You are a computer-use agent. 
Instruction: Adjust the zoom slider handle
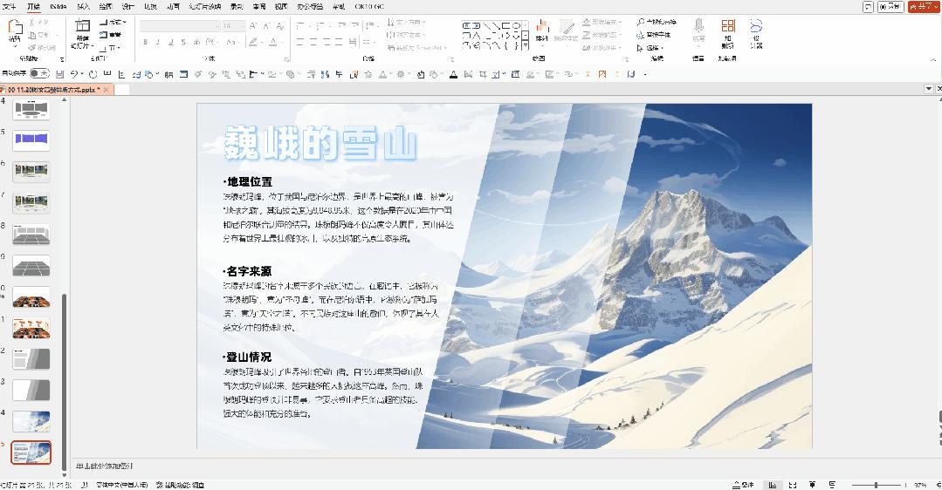click(x=876, y=485)
